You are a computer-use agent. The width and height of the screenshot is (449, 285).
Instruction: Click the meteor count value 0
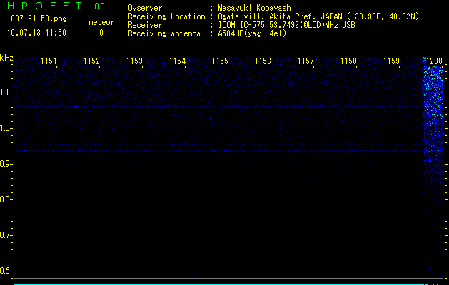click(101, 33)
